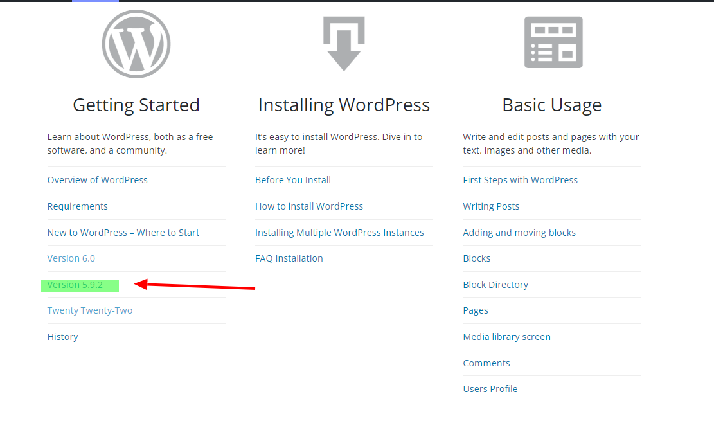
Task: Click the Writing Posts link
Action: pyautogui.click(x=491, y=206)
